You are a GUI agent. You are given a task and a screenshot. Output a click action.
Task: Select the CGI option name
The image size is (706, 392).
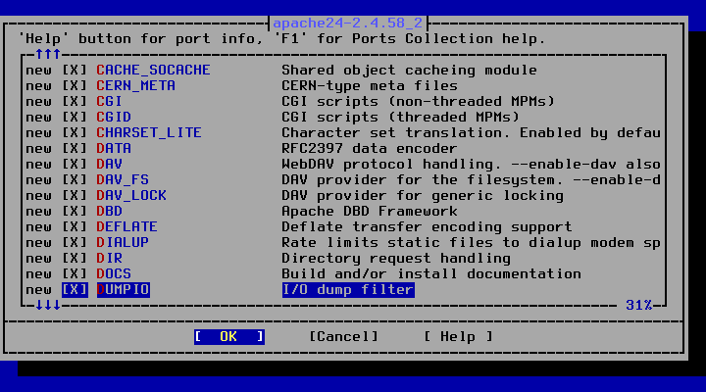(x=109, y=101)
